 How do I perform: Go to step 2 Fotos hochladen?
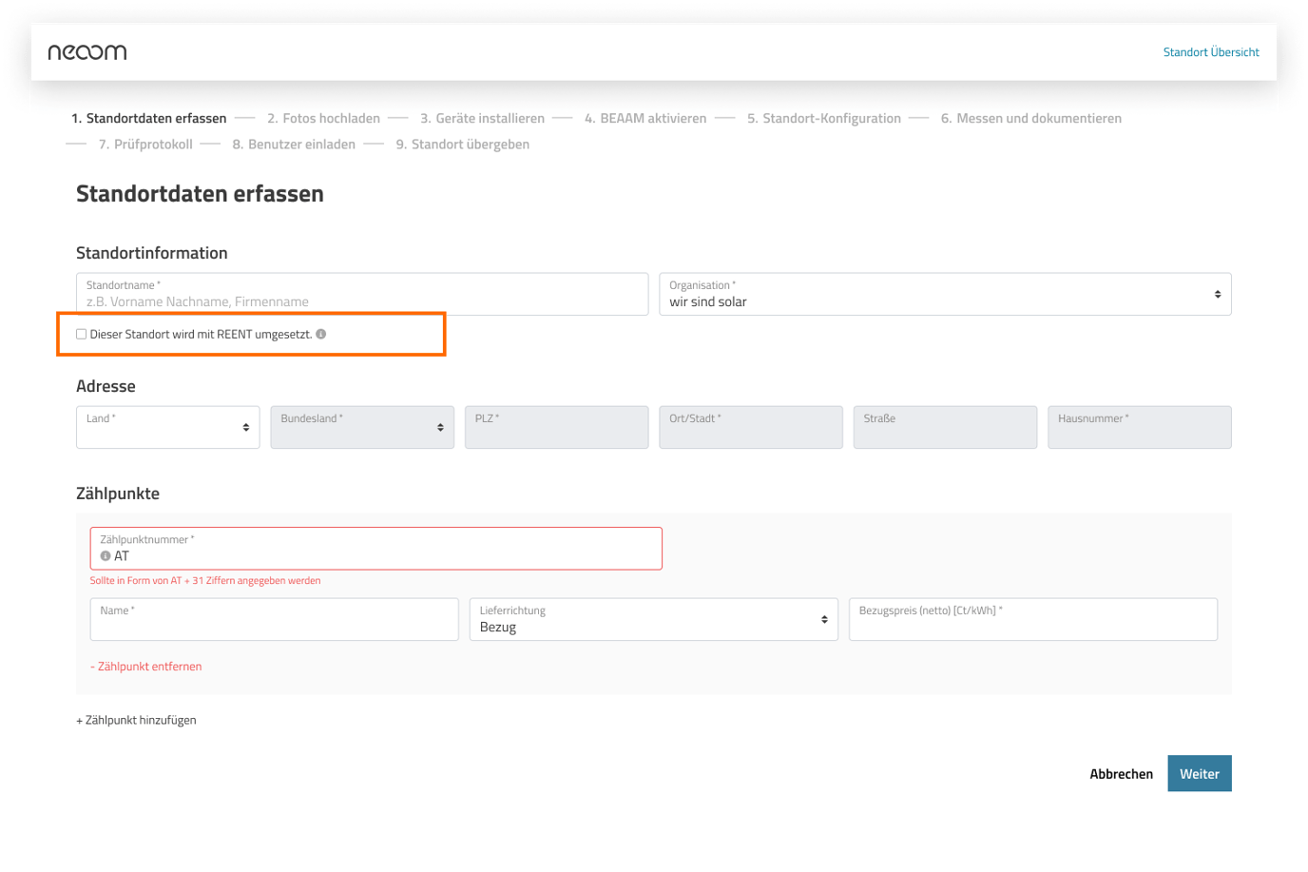click(x=323, y=119)
